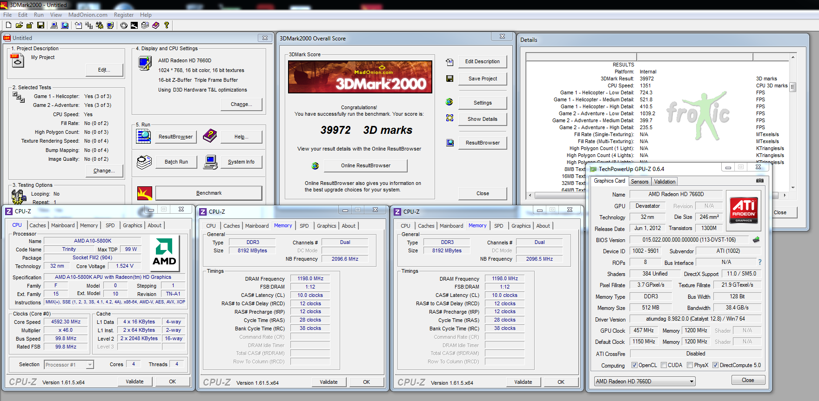The image size is (819, 401).
Task: Click the ResultBrowser icon in the Run section
Action: click(144, 136)
